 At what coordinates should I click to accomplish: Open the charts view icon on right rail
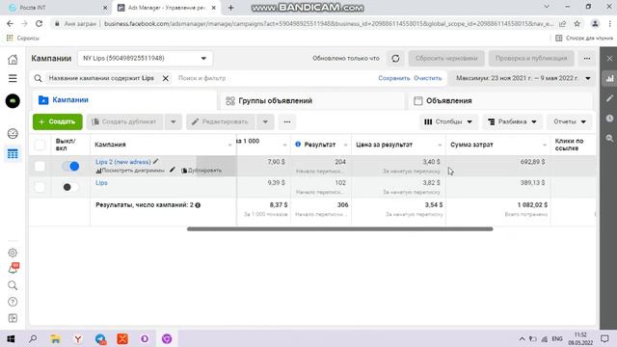pyautogui.click(x=609, y=78)
